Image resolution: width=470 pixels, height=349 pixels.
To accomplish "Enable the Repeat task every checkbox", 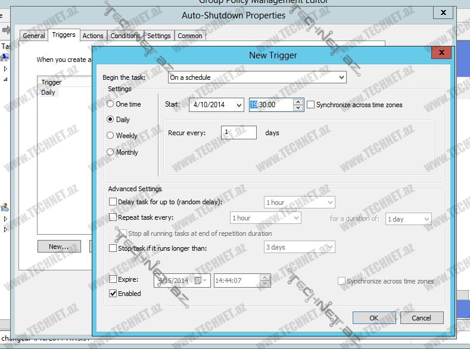I will (x=113, y=218).
